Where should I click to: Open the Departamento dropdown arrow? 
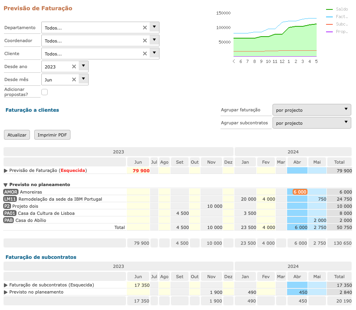tap(154, 27)
